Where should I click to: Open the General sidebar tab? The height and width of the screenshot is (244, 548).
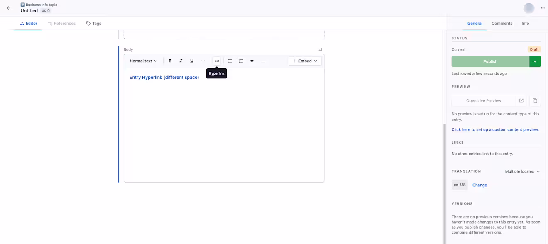pyautogui.click(x=475, y=24)
